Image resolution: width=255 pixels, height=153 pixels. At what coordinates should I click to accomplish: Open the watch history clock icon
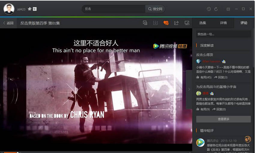[209, 9]
